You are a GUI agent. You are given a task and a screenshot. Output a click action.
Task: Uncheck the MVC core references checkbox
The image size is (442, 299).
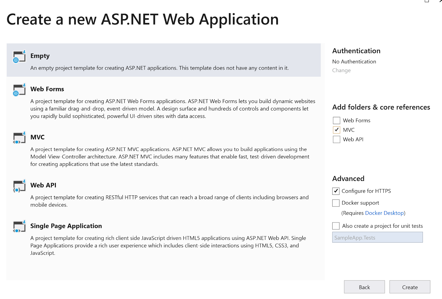click(x=336, y=130)
